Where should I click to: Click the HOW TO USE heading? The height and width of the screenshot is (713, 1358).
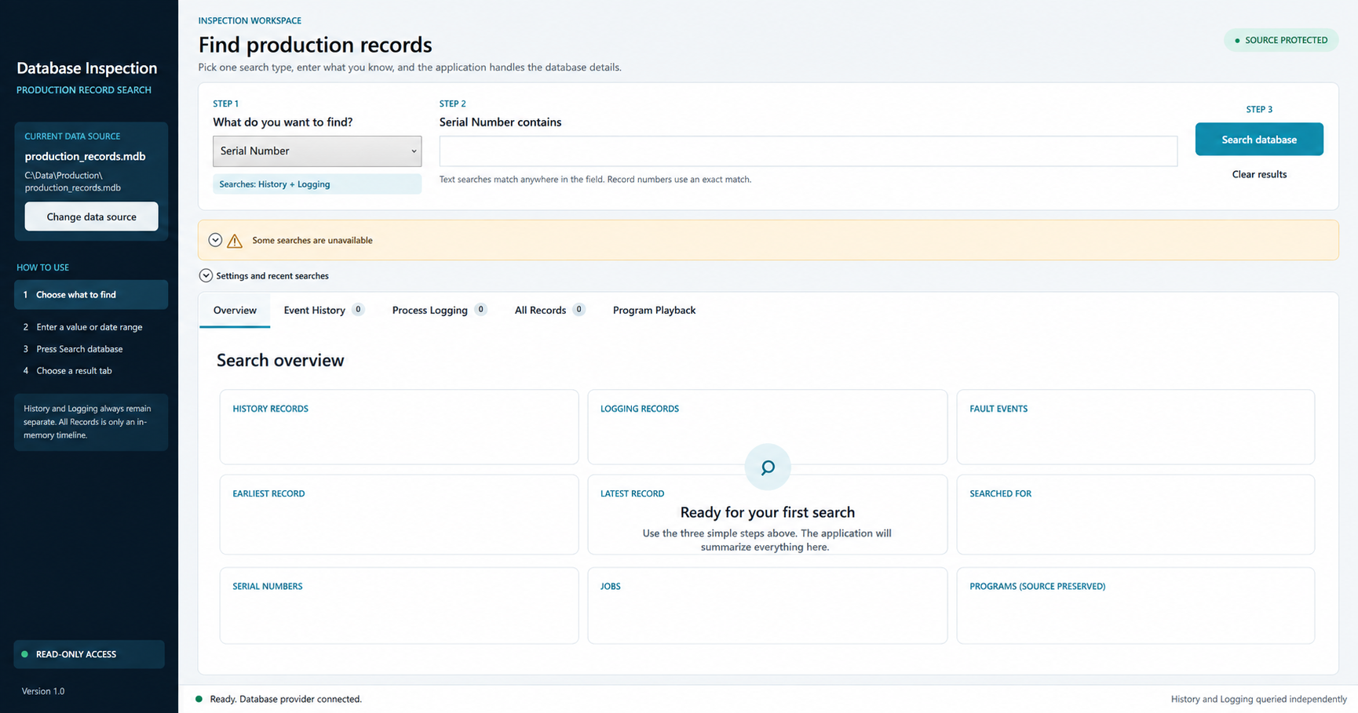pyautogui.click(x=42, y=267)
